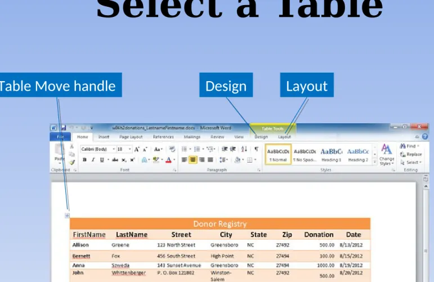Image resolution: width=434 pixels, height=282 pixels.
Task: Expand the Styles gallery More arrow
Action: pos(375,162)
